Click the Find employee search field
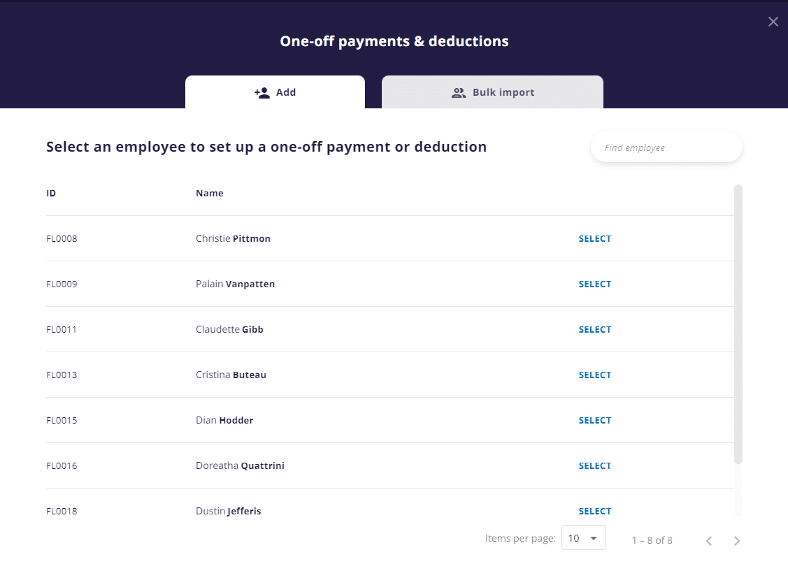Viewport: 788px width, 571px height. click(x=666, y=147)
